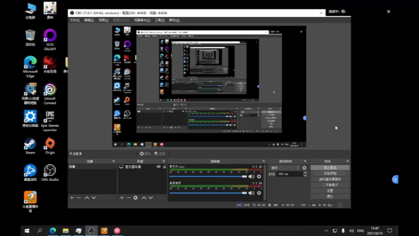Open transition properties via the gear icon
Image resolution: width=419 pixels, height=236 pixels.
[x=304, y=168]
